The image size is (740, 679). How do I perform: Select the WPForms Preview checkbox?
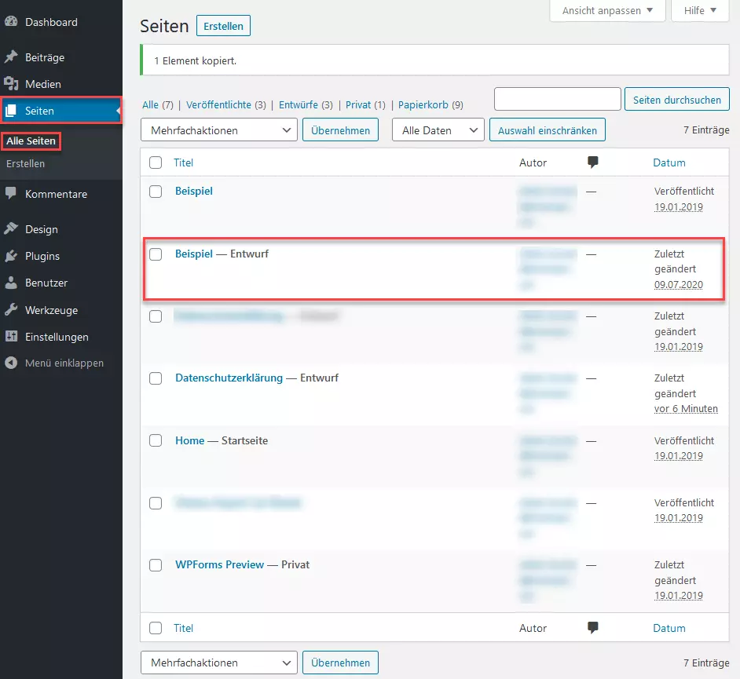(x=156, y=565)
